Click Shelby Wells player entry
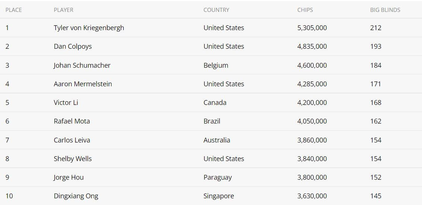 pyautogui.click(x=73, y=159)
